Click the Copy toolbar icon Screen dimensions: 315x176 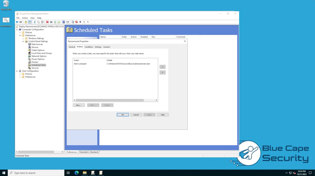[x=38, y=22]
